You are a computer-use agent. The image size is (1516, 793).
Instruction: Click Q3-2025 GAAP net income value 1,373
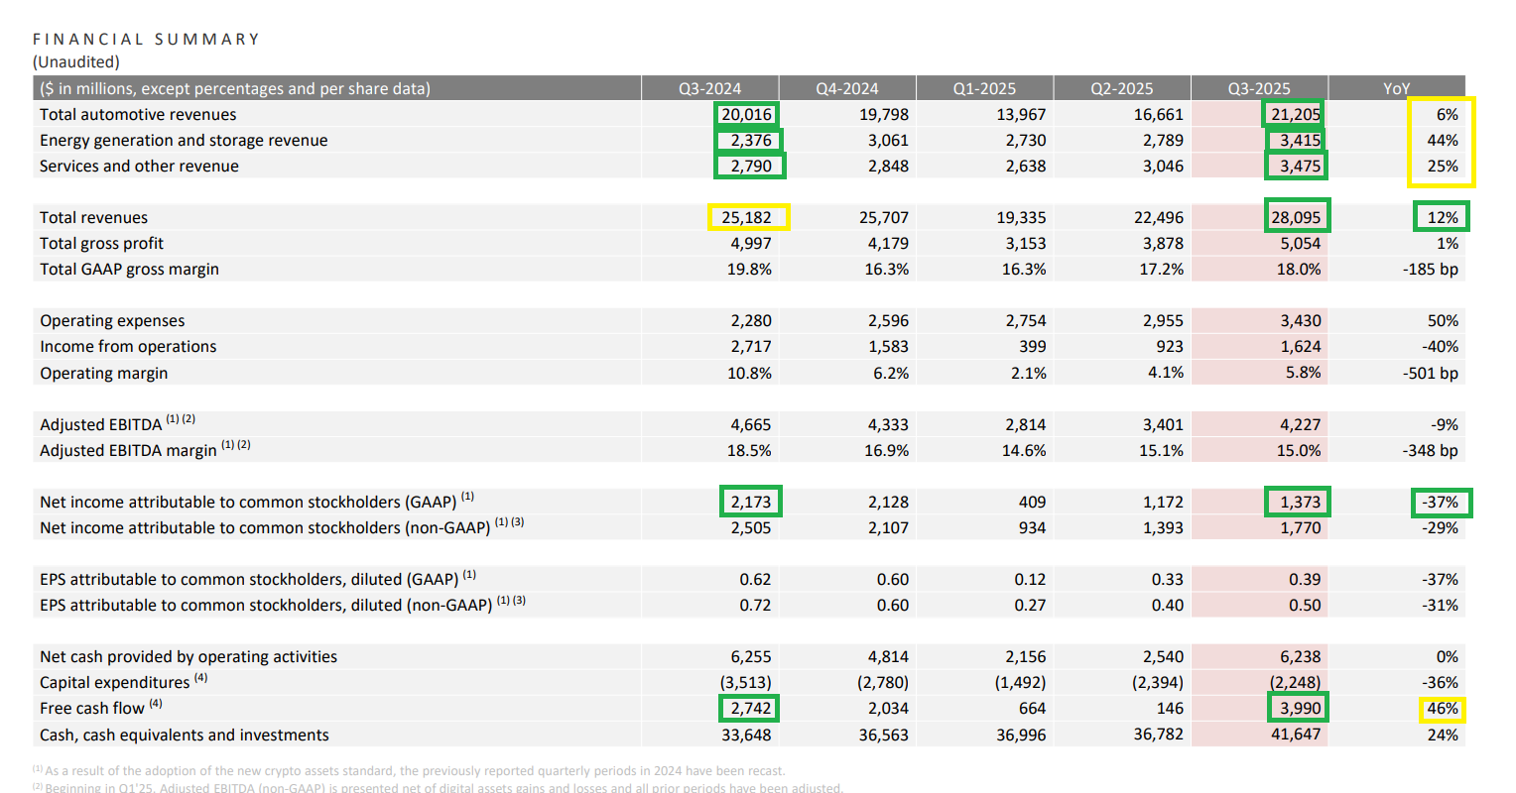coord(1299,502)
